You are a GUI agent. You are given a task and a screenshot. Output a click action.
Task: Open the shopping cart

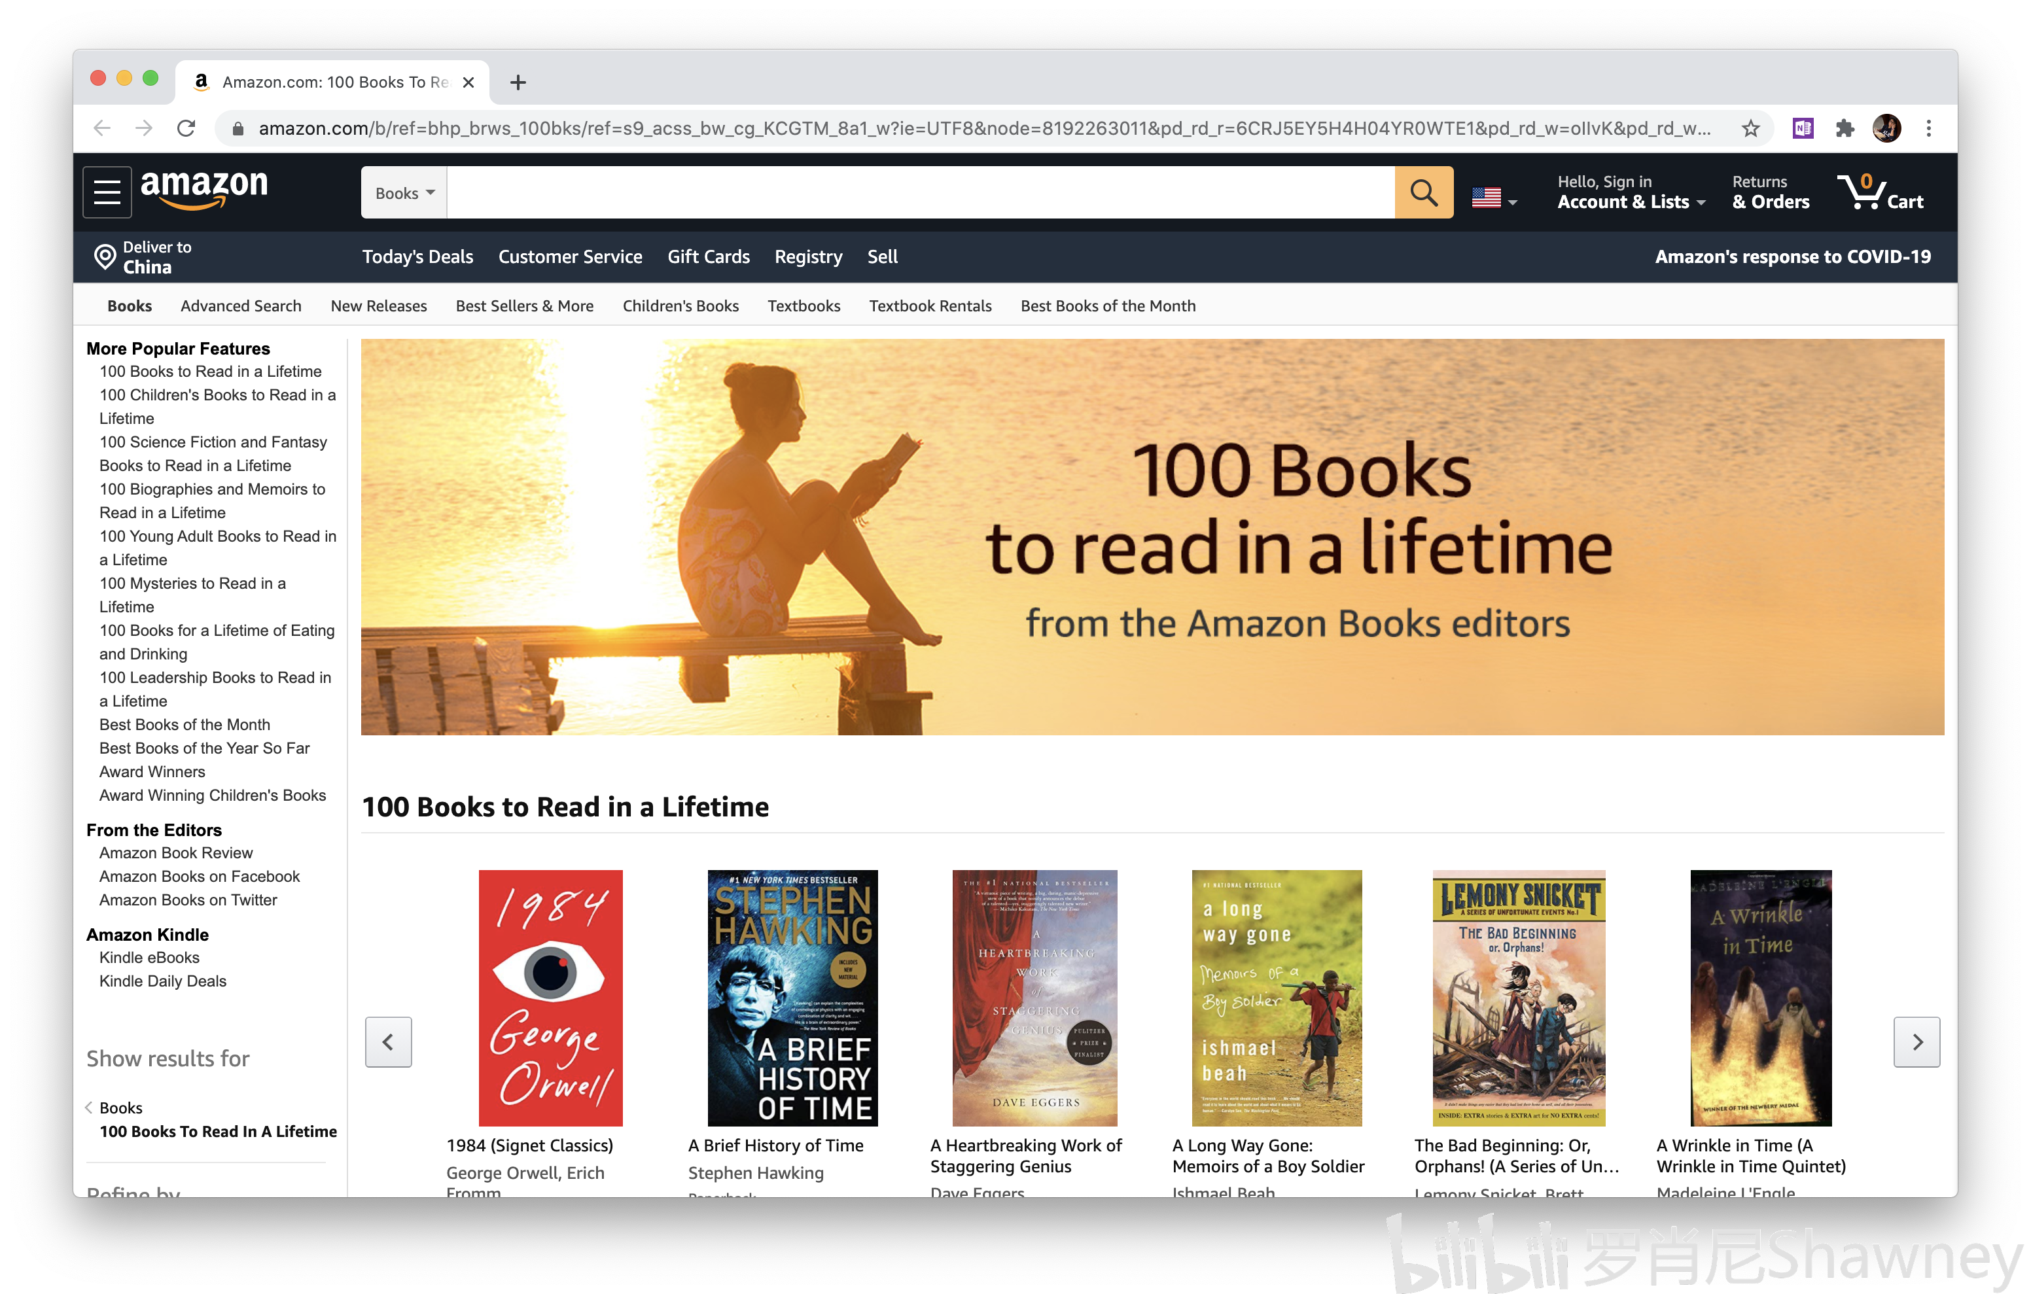click(x=1881, y=192)
